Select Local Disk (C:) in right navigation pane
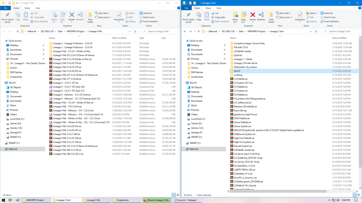362x203 pixels. pyautogui.click(x=198, y=119)
